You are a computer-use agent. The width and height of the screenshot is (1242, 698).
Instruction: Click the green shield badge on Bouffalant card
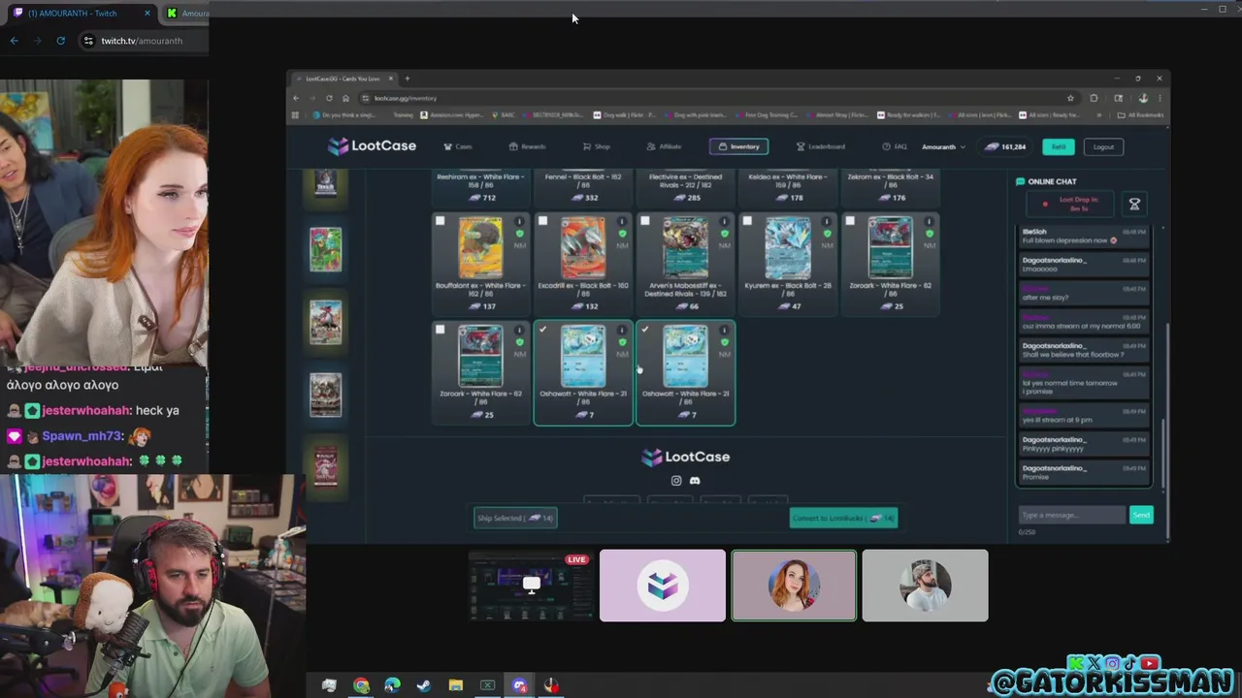click(519, 234)
